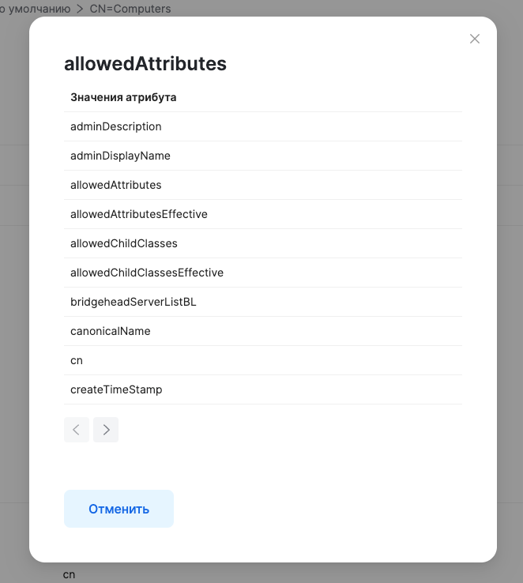Screen dimensions: 523x583
Task: Open the CN=Computers breadcrumb
Action: click(130, 9)
